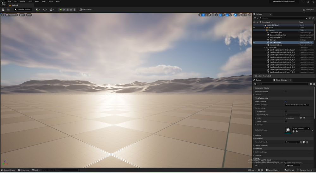Open the Outliner filter options icon
The width and height of the screenshot is (316, 173).
coord(256,18)
